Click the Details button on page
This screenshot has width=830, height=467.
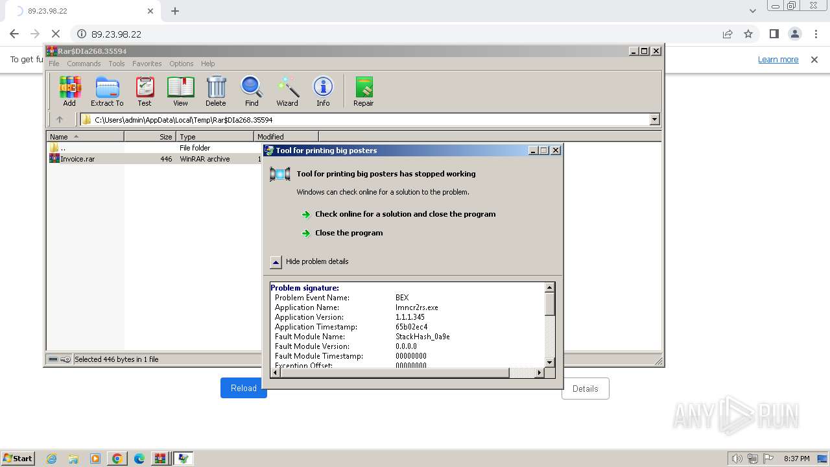585,389
